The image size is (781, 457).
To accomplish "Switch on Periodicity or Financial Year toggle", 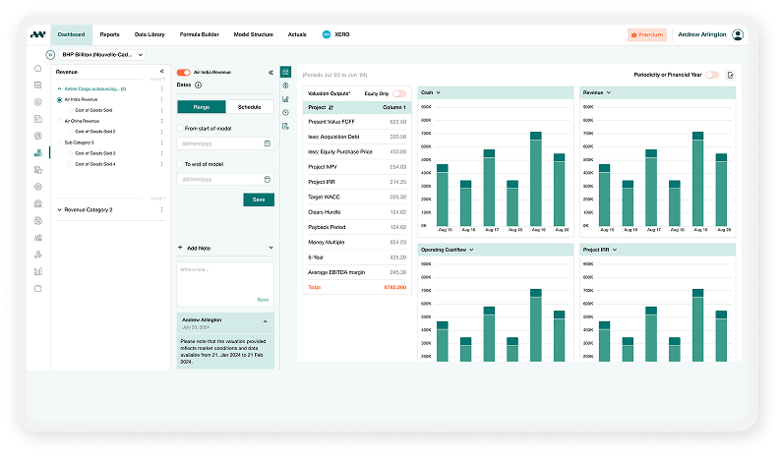I will tap(711, 75).
